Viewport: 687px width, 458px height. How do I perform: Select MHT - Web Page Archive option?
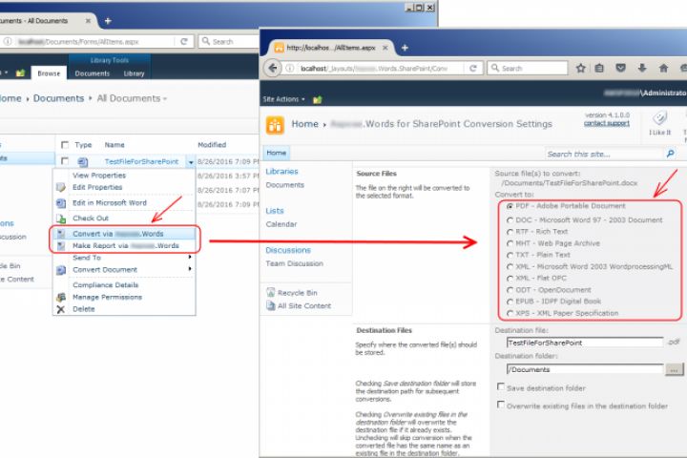coord(510,243)
